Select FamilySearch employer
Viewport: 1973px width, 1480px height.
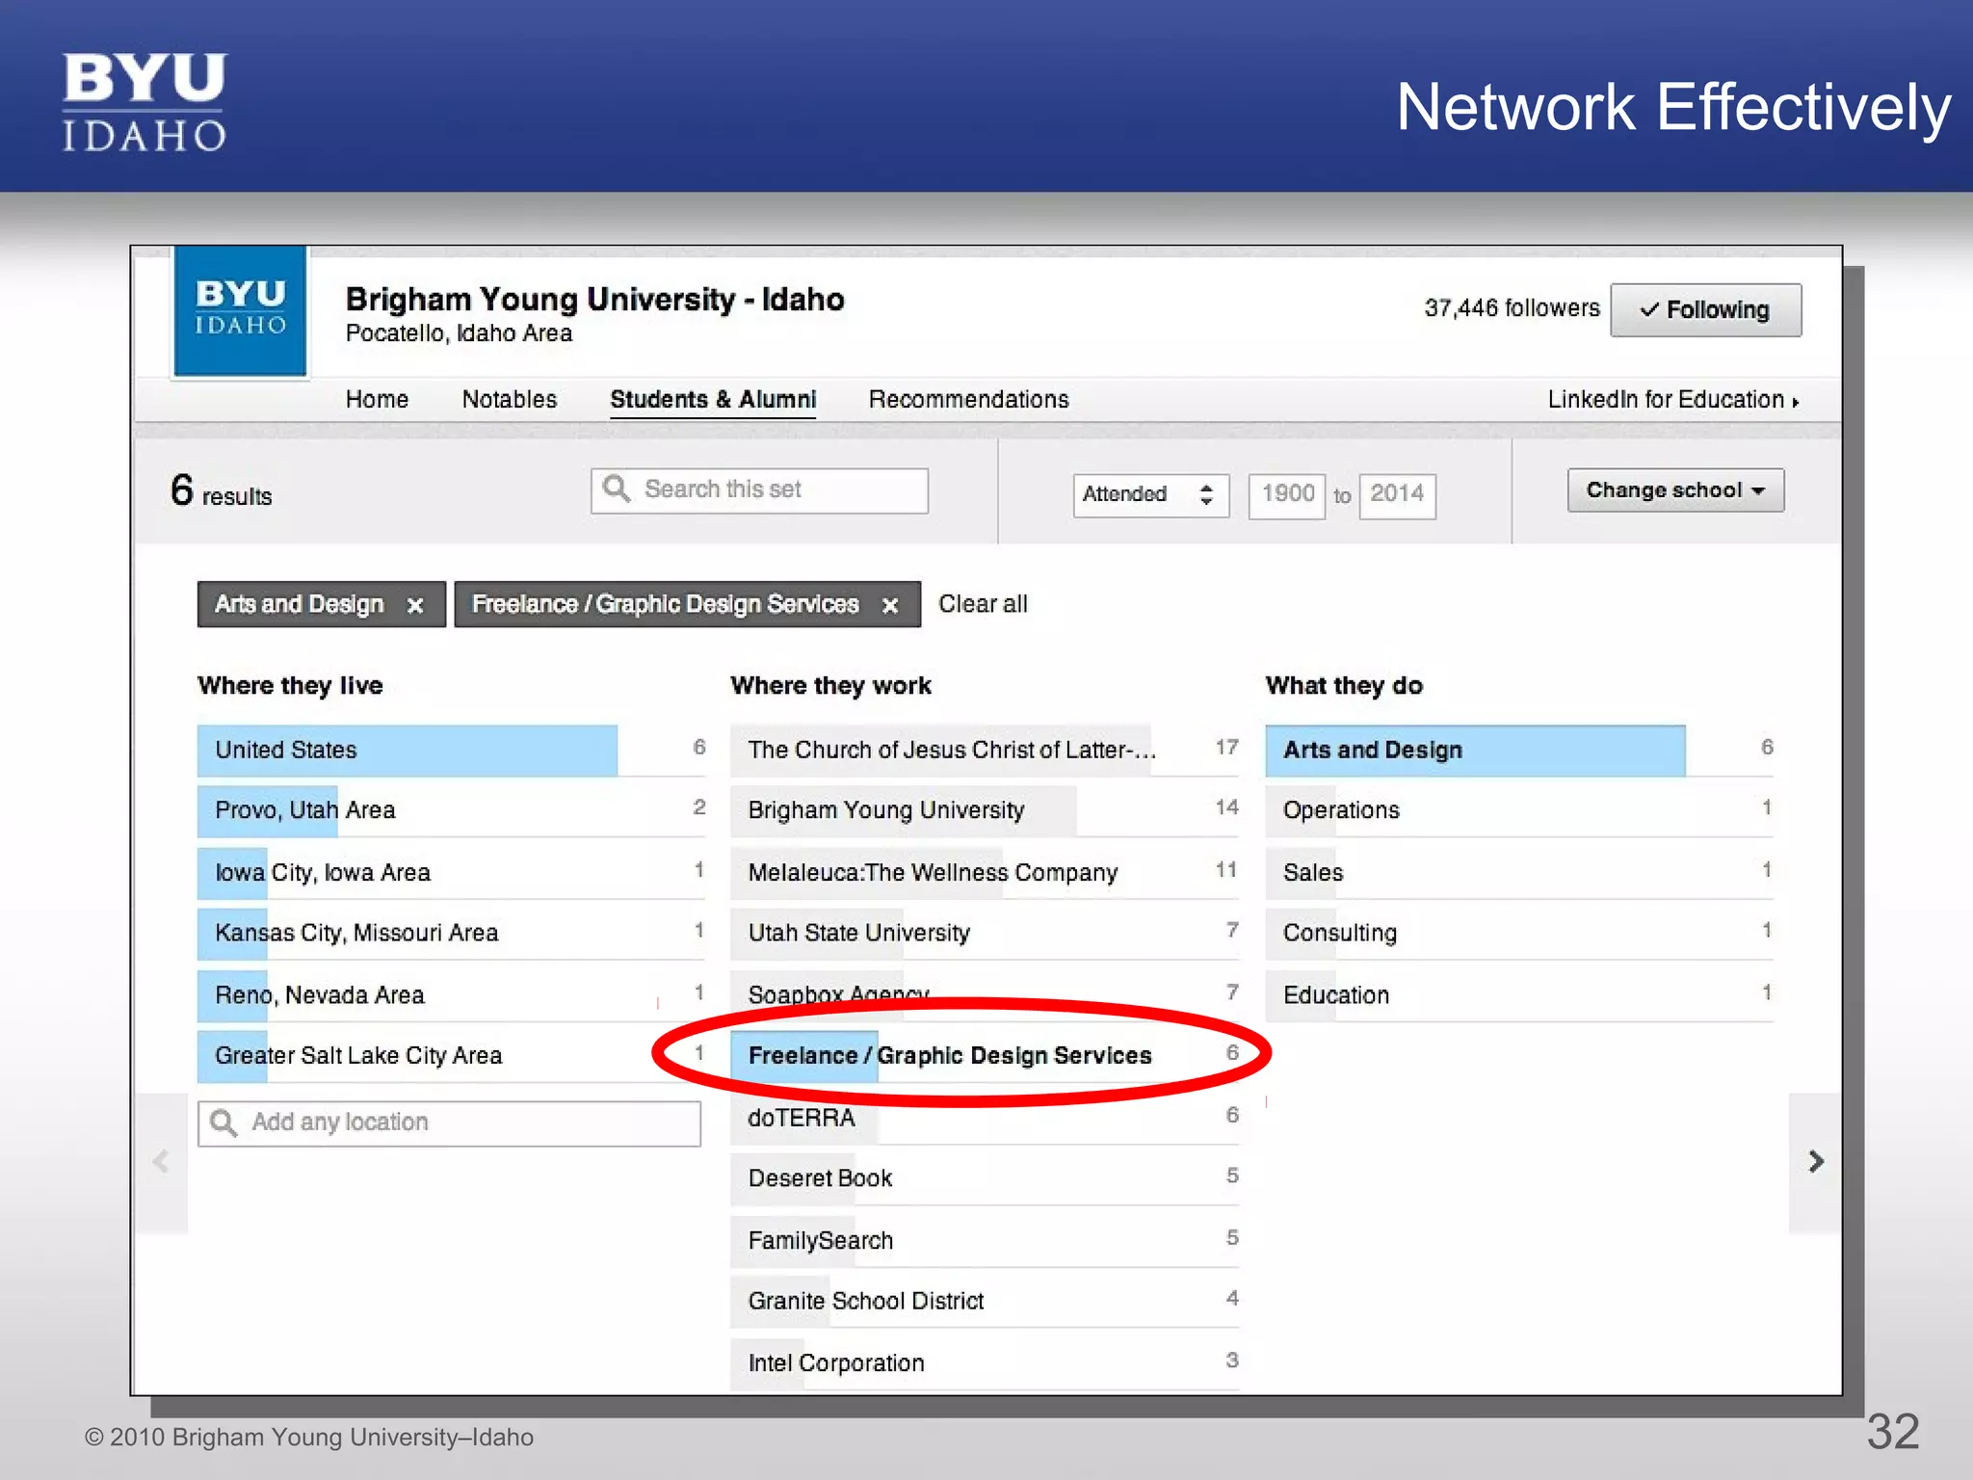point(985,1240)
